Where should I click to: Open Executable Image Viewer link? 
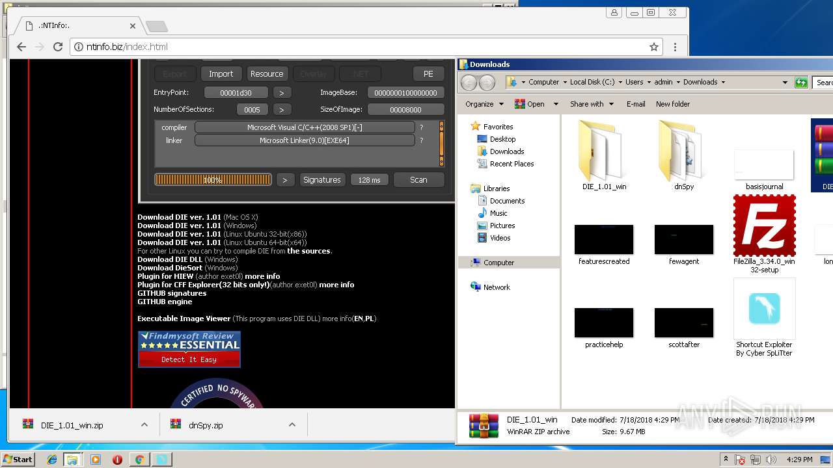coord(184,318)
